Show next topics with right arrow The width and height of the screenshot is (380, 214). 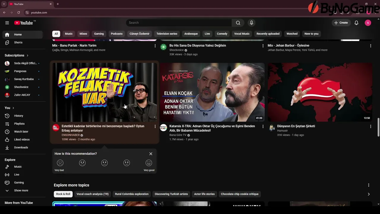369,194
